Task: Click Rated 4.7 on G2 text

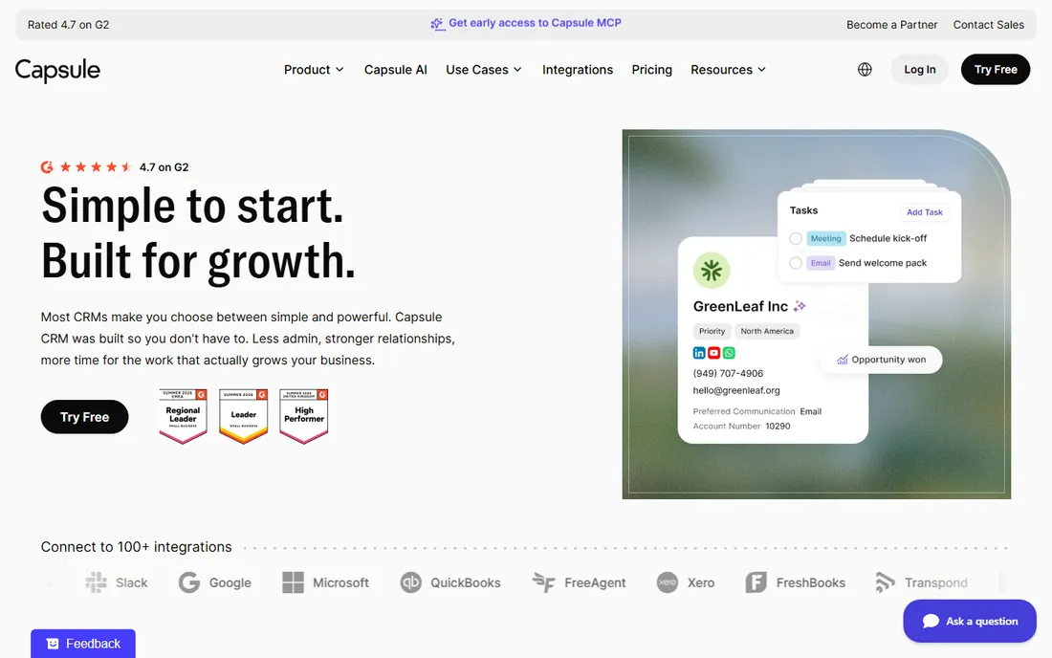Action: (69, 25)
